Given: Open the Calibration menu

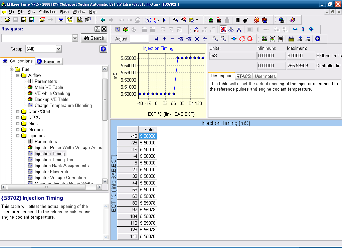Looking at the screenshot, I should 47,12.
